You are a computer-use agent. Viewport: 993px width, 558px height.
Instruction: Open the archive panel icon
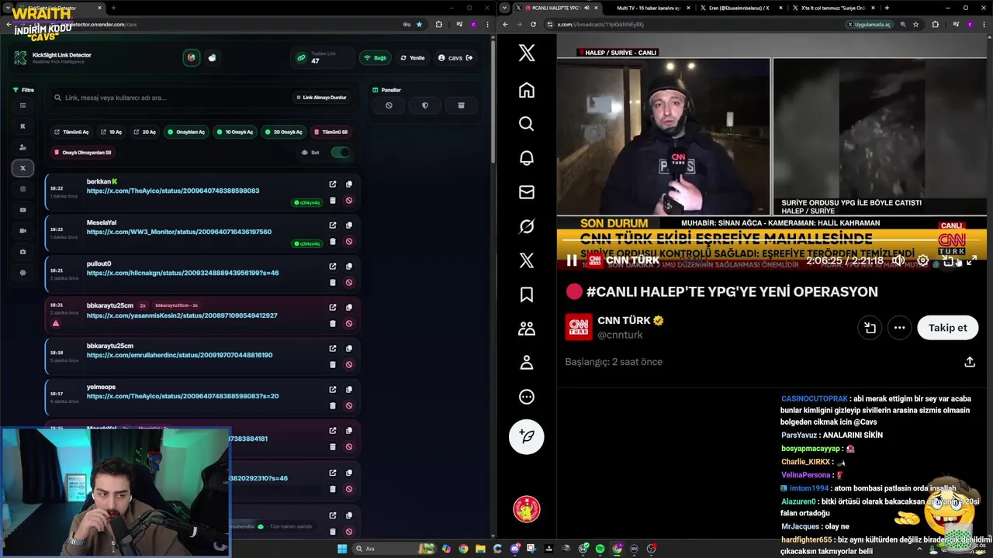coord(461,105)
